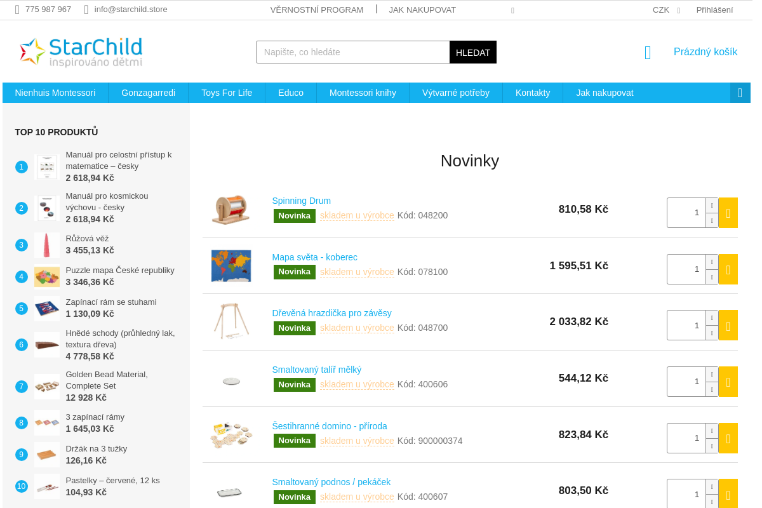Decrease Šestihranné domino quantity
Image resolution: width=762 pixels, height=508 pixels.
tap(712, 446)
